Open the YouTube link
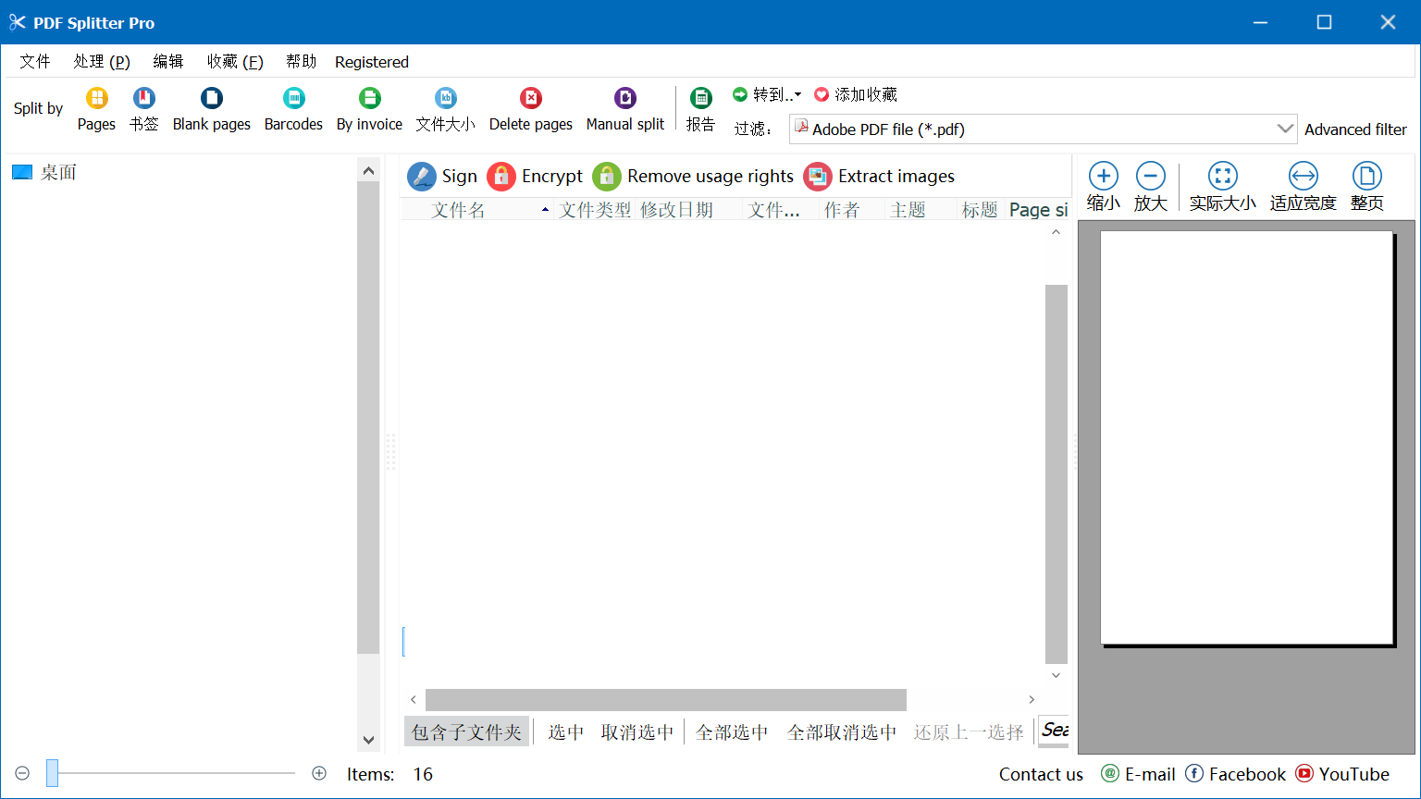This screenshot has width=1421, height=799. click(x=1342, y=774)
